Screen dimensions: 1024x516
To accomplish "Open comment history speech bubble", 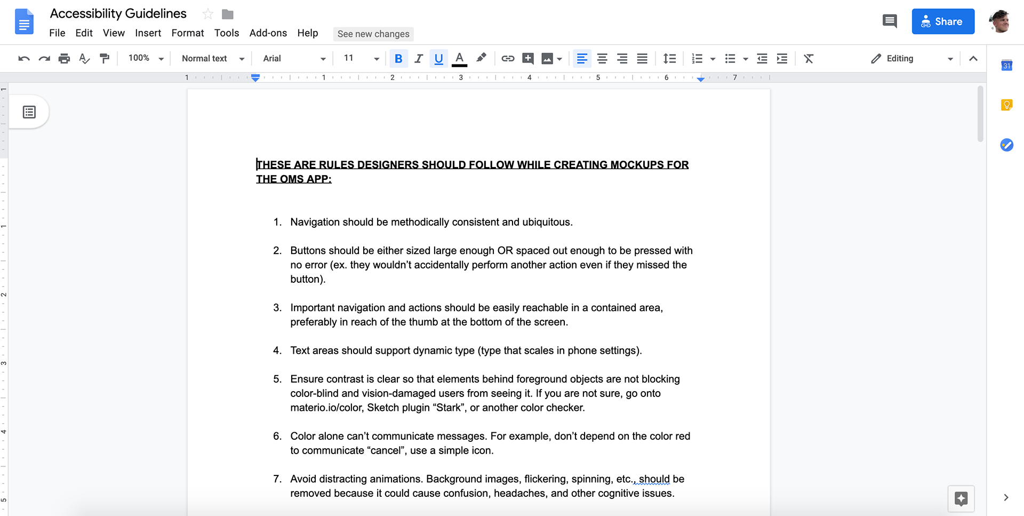I will point(890,21).
